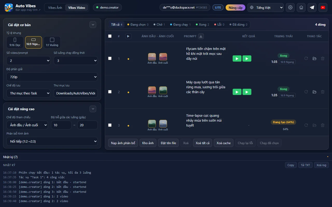Click the Nâng cấp upgrade button
Screen dimensions: 332x207
pos(236,8)
